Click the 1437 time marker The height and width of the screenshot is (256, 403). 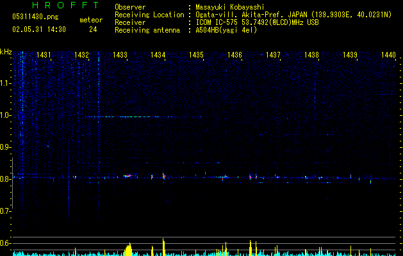tap(273, 55)
